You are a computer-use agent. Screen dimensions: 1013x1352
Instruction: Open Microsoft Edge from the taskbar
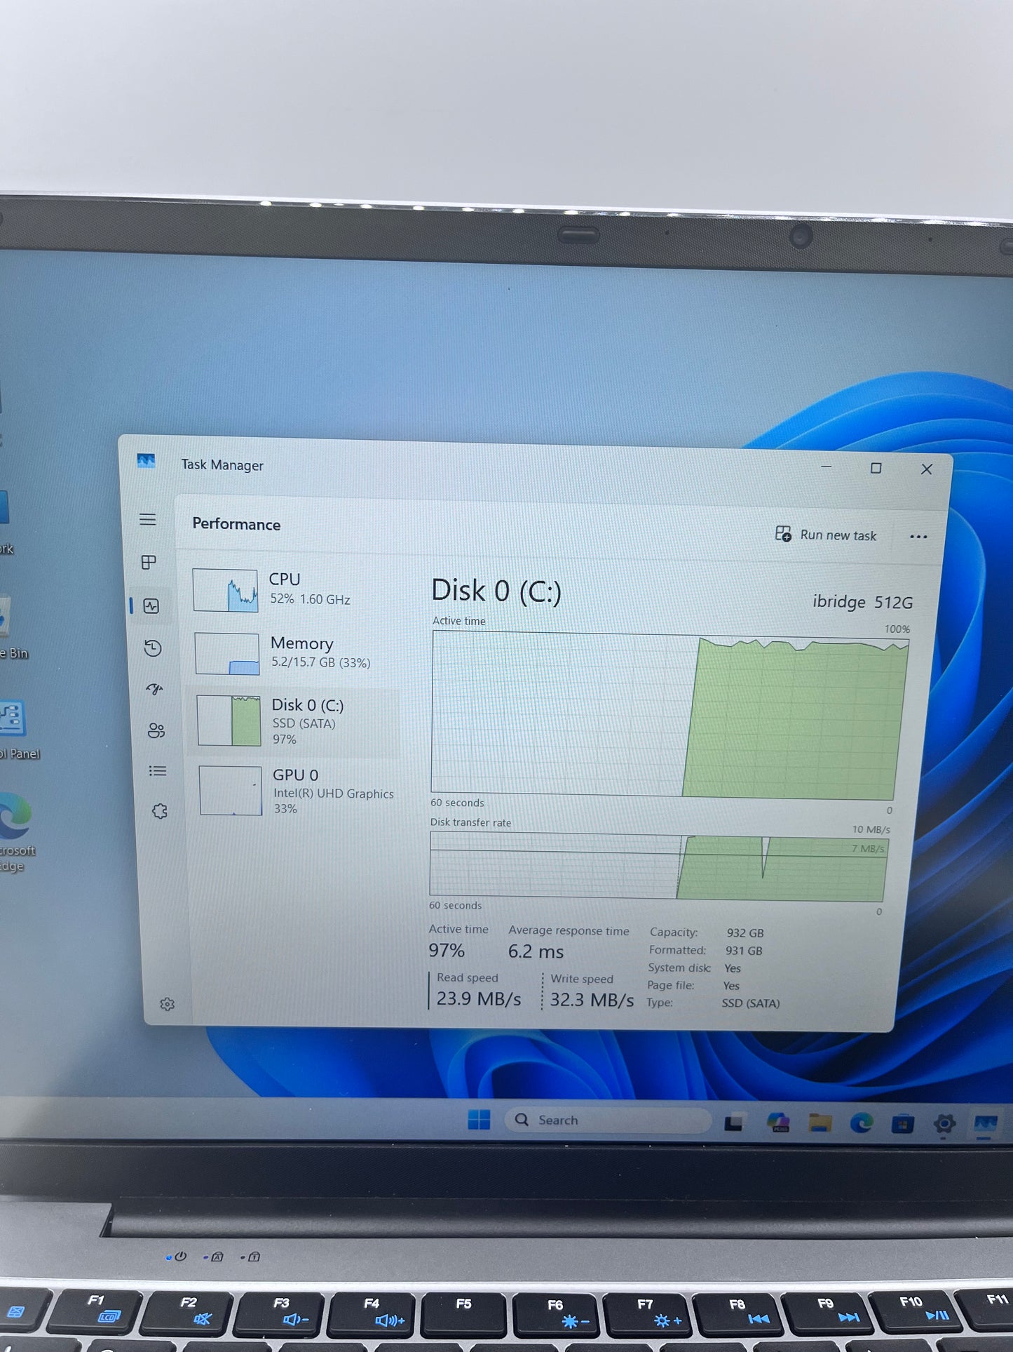pos(861,1123)
